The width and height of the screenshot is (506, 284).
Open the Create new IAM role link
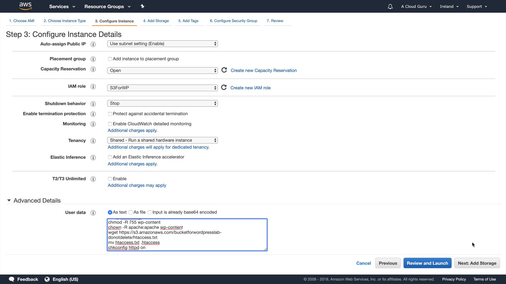coord(250,88)
